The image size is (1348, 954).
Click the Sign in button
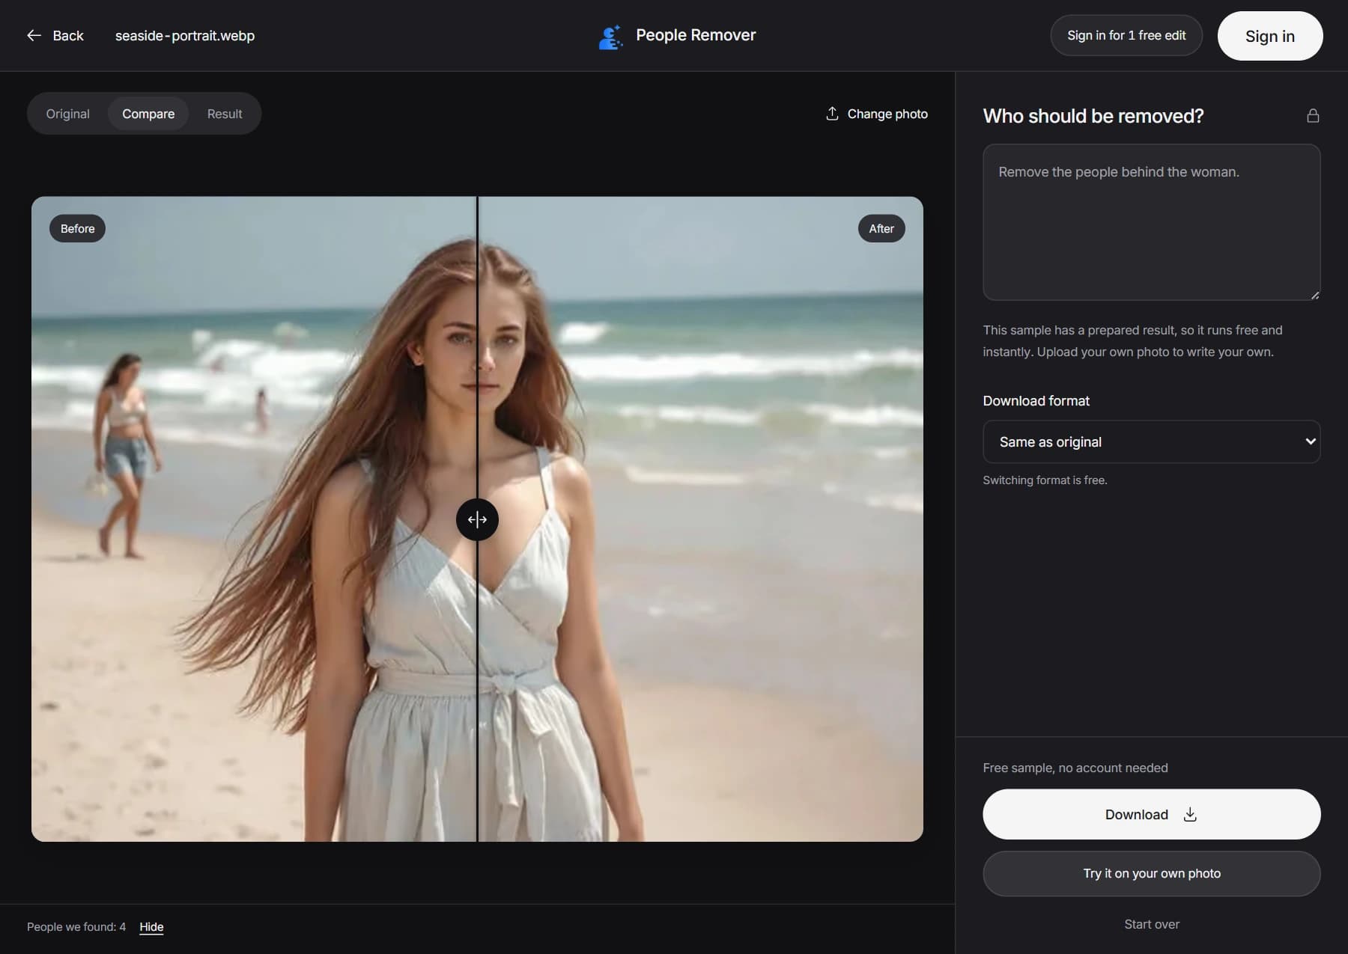(x=1269, y=36)
